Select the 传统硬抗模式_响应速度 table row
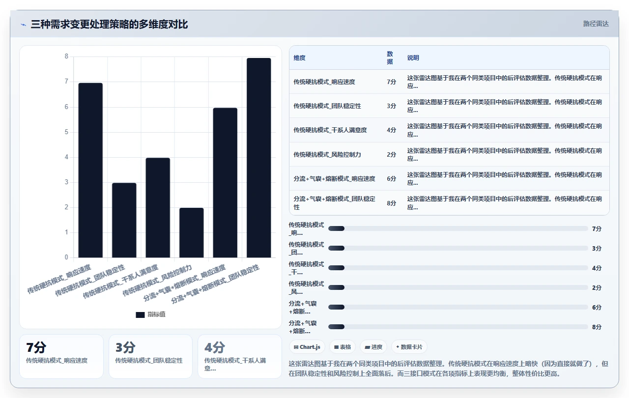 point(449,82)
